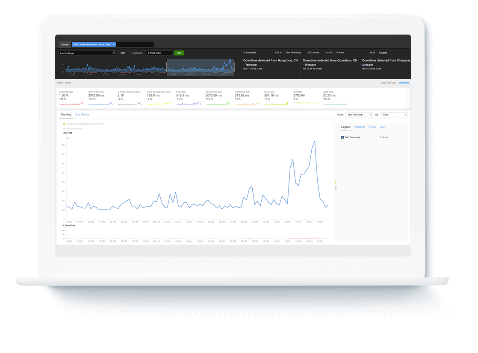Open the Alert tab

(x=383, y=127)
